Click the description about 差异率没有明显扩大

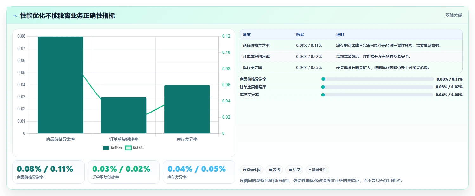coord(383,68)
